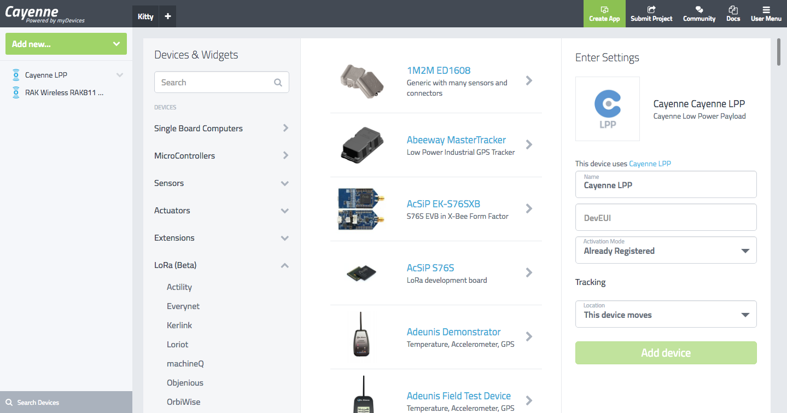The width and height of the screenshot is (787, 413).
Task: Add a new project with plus tab
Action: pos(168,16)
